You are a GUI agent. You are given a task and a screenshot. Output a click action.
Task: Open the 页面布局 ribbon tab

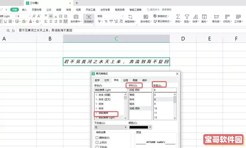[36, 10]
